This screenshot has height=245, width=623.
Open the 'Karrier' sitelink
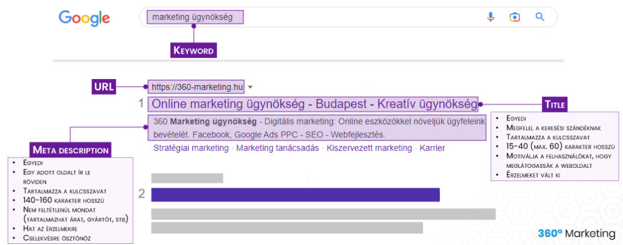coord(433,148)
